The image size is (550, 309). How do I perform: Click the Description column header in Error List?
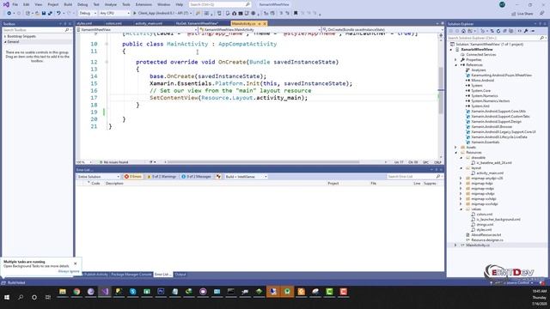coord(114,183)
